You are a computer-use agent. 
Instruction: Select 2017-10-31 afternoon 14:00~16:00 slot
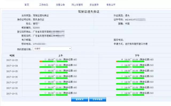tap(122, 93)
